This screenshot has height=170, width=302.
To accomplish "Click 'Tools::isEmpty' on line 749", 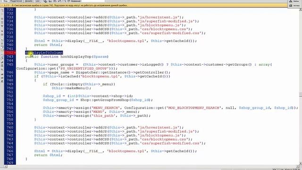I will (67, 84).
